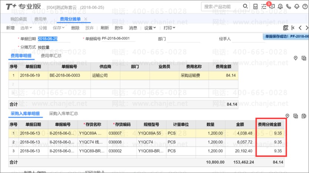Click locate pin icon above 费用单明细 table
309x173 pixels.
point(296,58)
